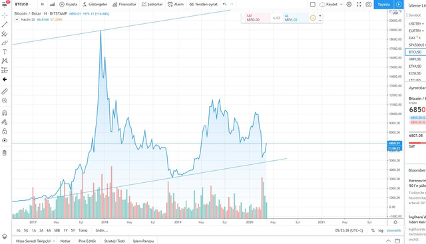Open the İşlem Panosu tab

coord(144,241)
